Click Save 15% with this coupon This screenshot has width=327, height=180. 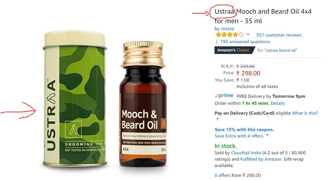pos(244,130)
